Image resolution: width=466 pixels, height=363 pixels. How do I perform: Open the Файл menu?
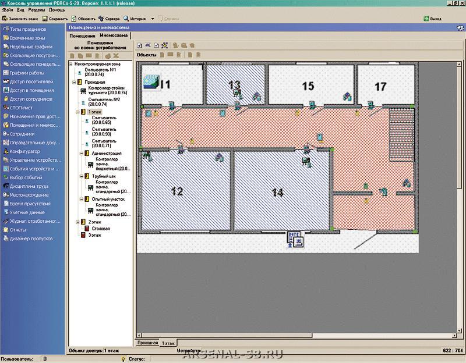coord(7,10)
